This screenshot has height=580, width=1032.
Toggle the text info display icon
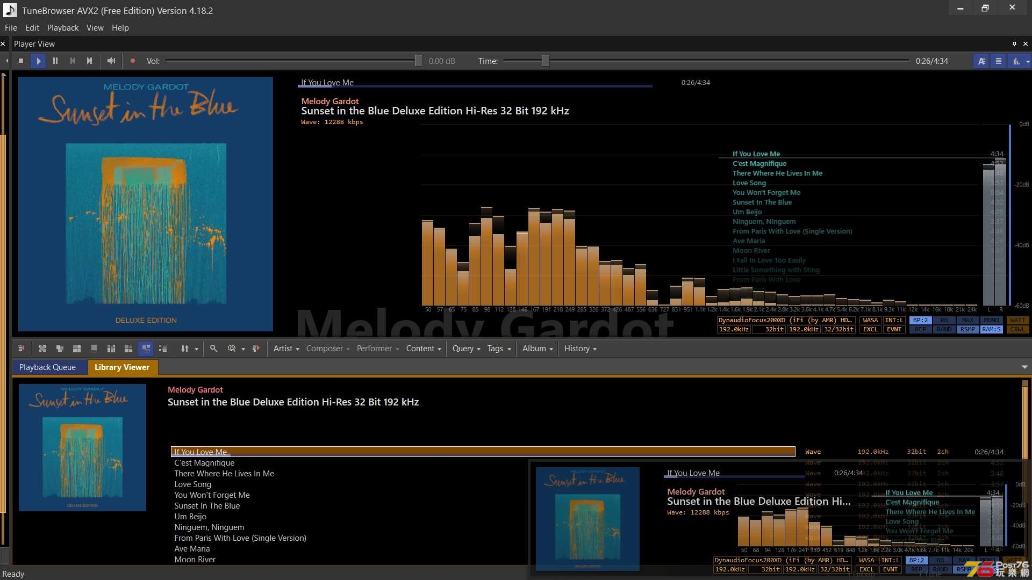pos(981,61)
